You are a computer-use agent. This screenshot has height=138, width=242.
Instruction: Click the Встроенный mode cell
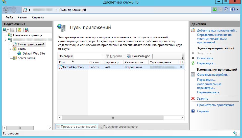tap(133, 67)
